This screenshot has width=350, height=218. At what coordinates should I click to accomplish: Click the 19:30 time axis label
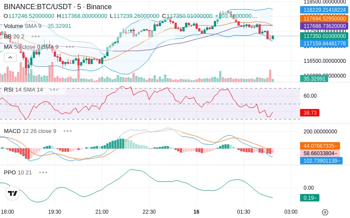pyautogui.click(x=55, y=212)
